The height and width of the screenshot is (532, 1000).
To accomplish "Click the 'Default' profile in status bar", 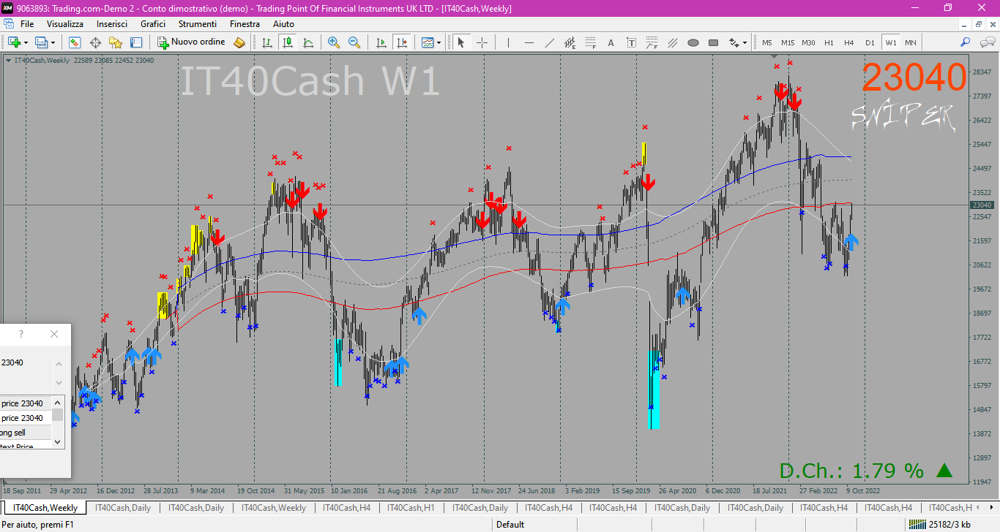I will (x=510, y=524).
